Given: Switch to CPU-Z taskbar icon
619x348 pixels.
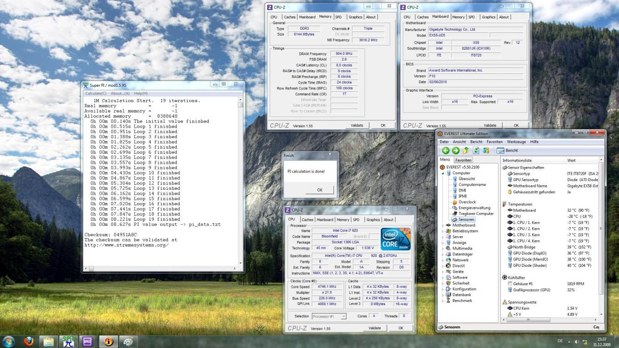Looking at the screenshot, I should coord(88,341).
